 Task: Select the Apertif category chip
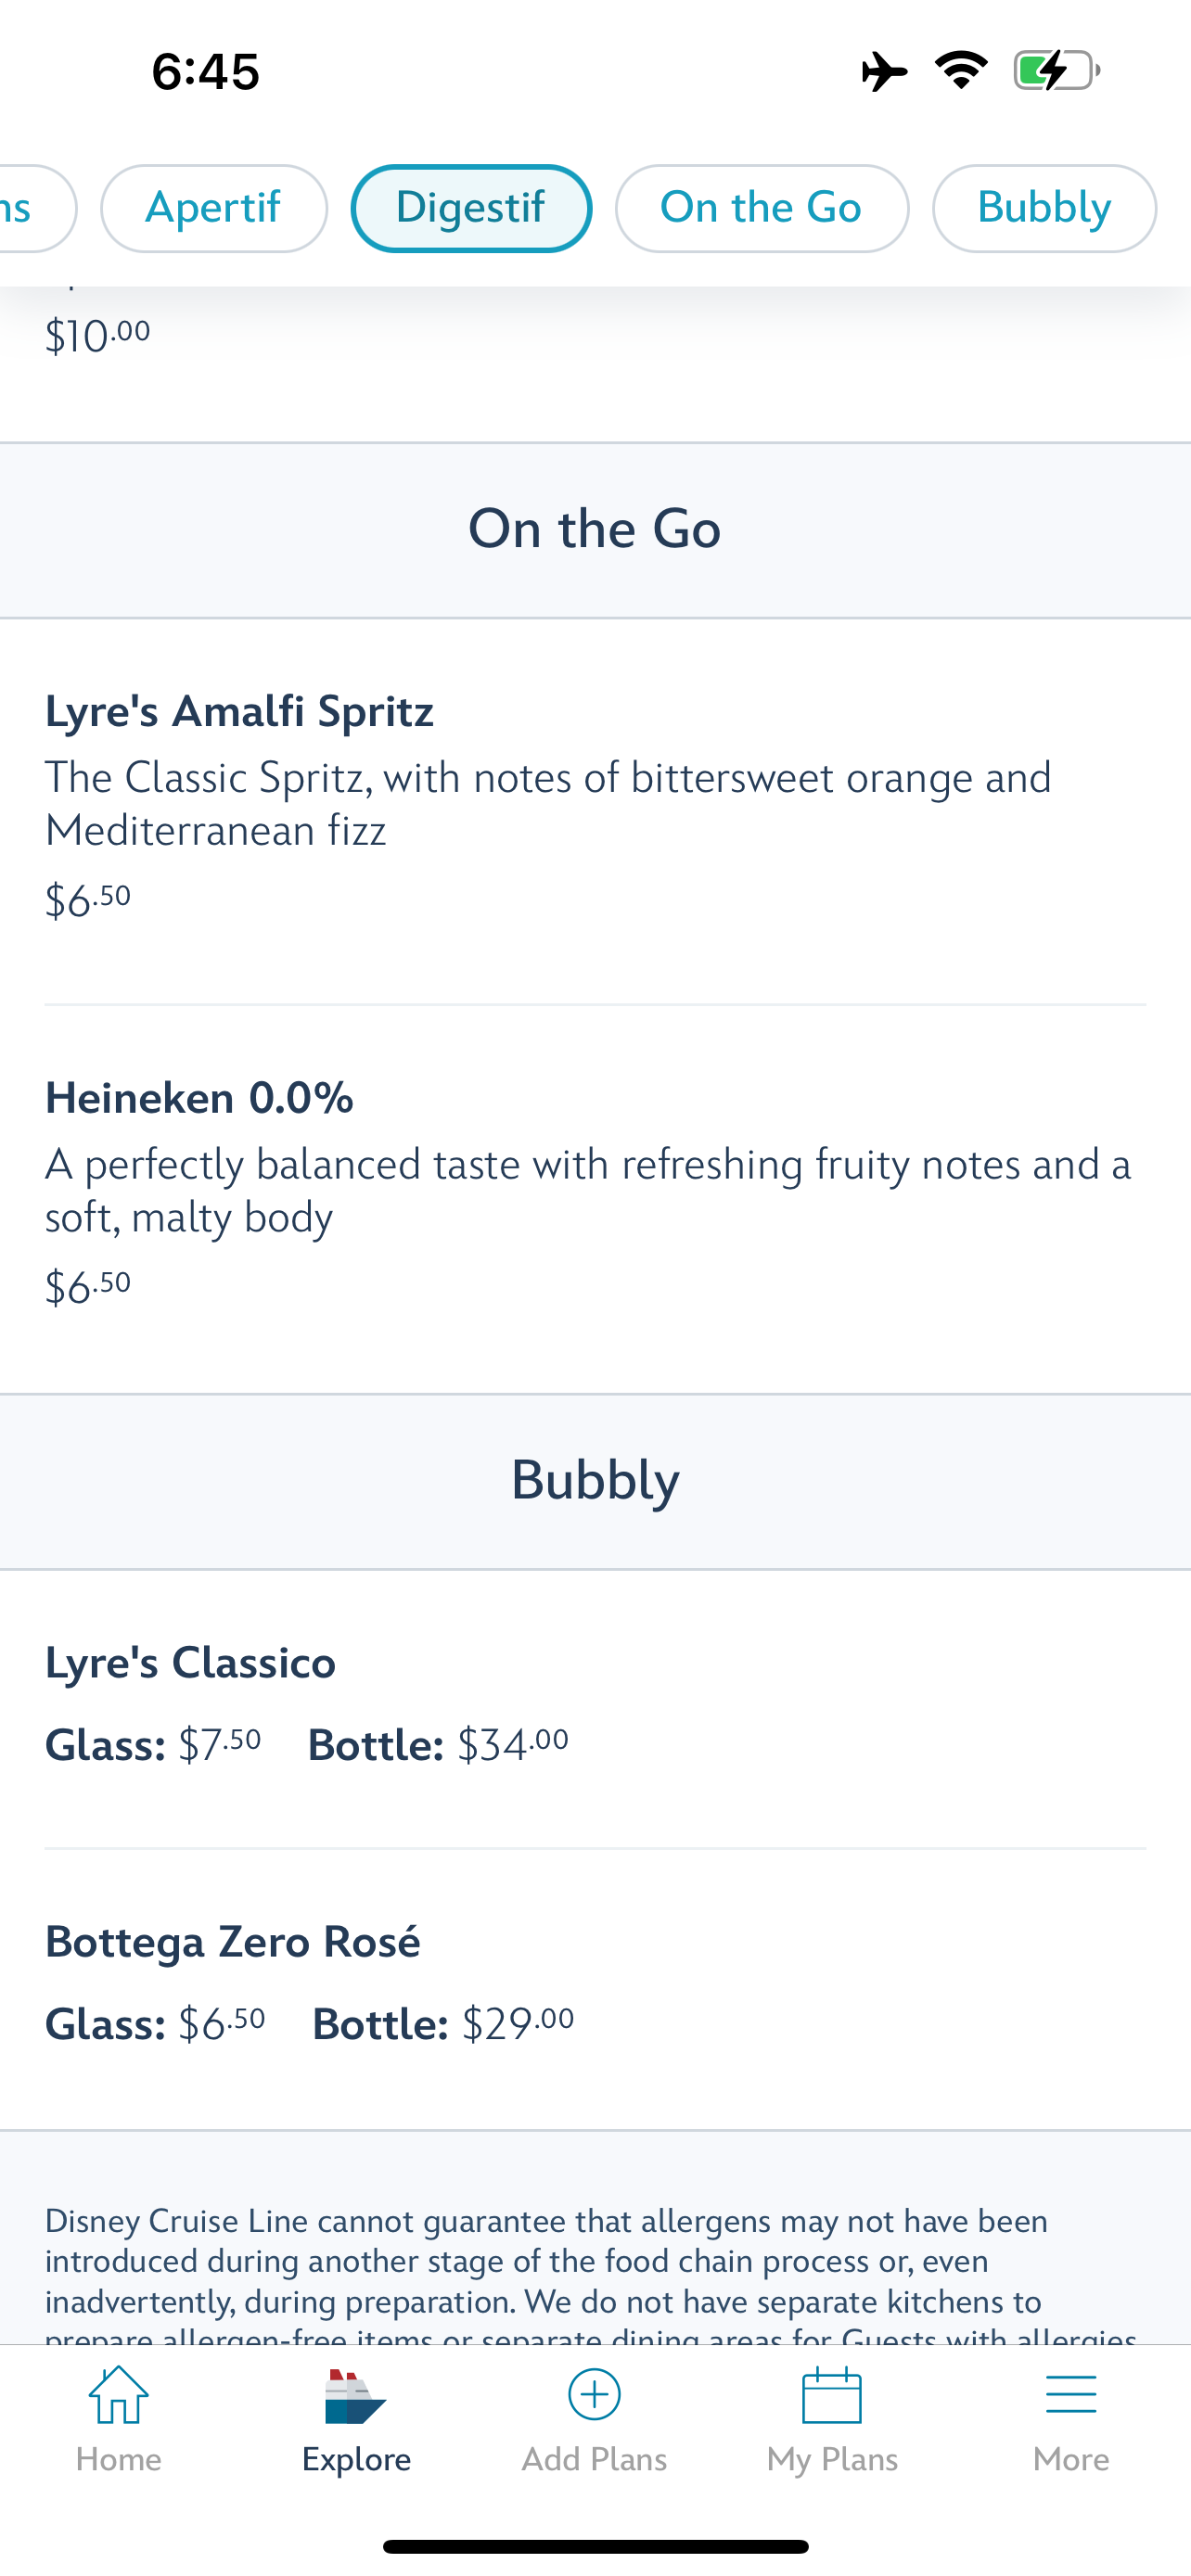(x=213, y=208)
